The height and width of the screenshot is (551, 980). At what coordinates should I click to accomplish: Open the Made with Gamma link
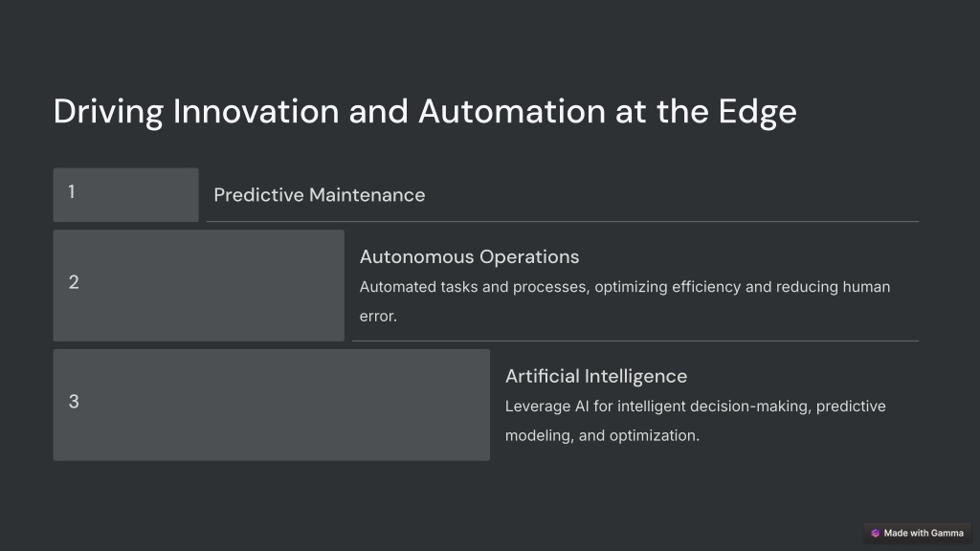(x=918, y=533)
